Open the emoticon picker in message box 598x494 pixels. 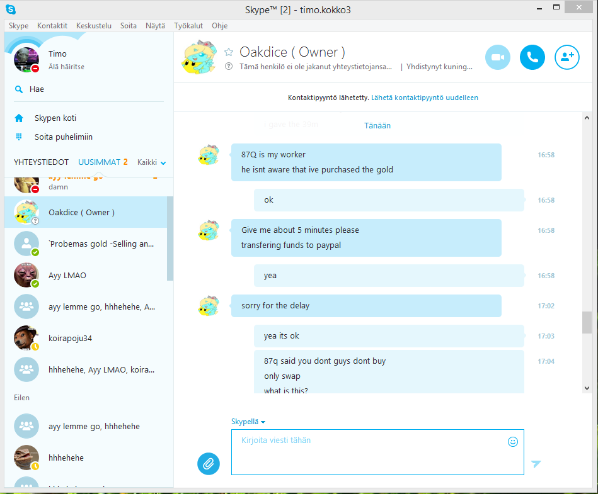click(513, 442)
